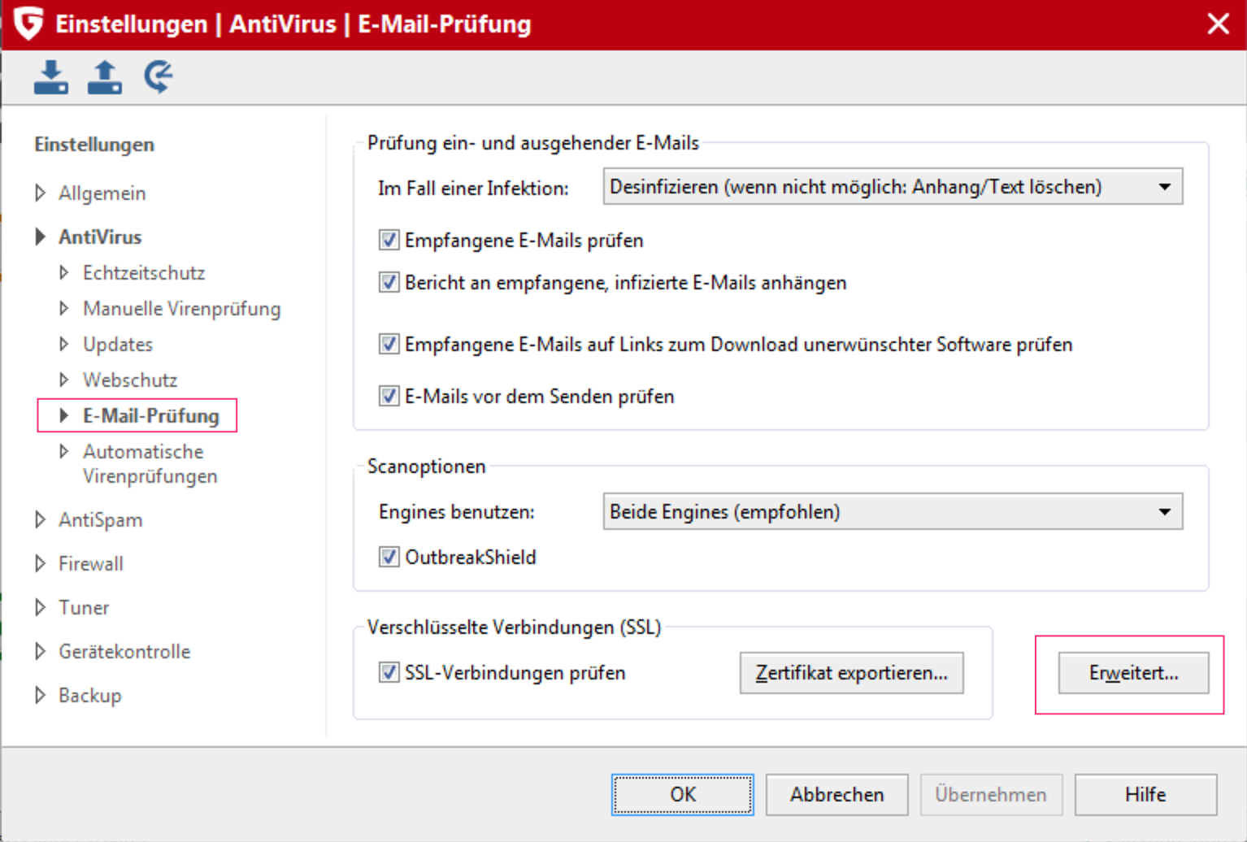The width and height of the screenshot is (1247, 842).
Task: Click the import settings download icon
Action: [x=51, y=77]
